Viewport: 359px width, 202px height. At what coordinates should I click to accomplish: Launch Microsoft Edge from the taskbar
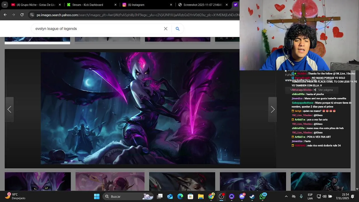[180, 196]
